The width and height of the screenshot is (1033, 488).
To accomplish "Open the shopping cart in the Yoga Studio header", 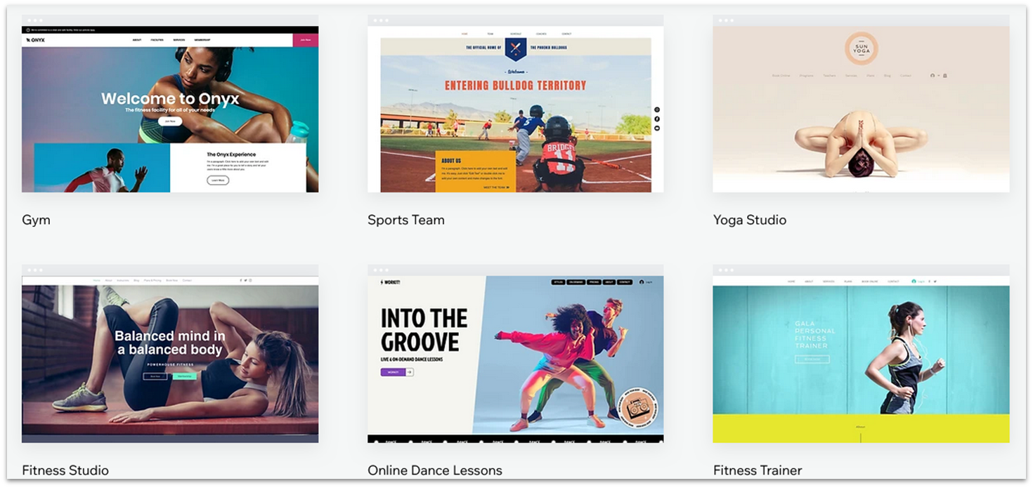I will click(945, 75).
